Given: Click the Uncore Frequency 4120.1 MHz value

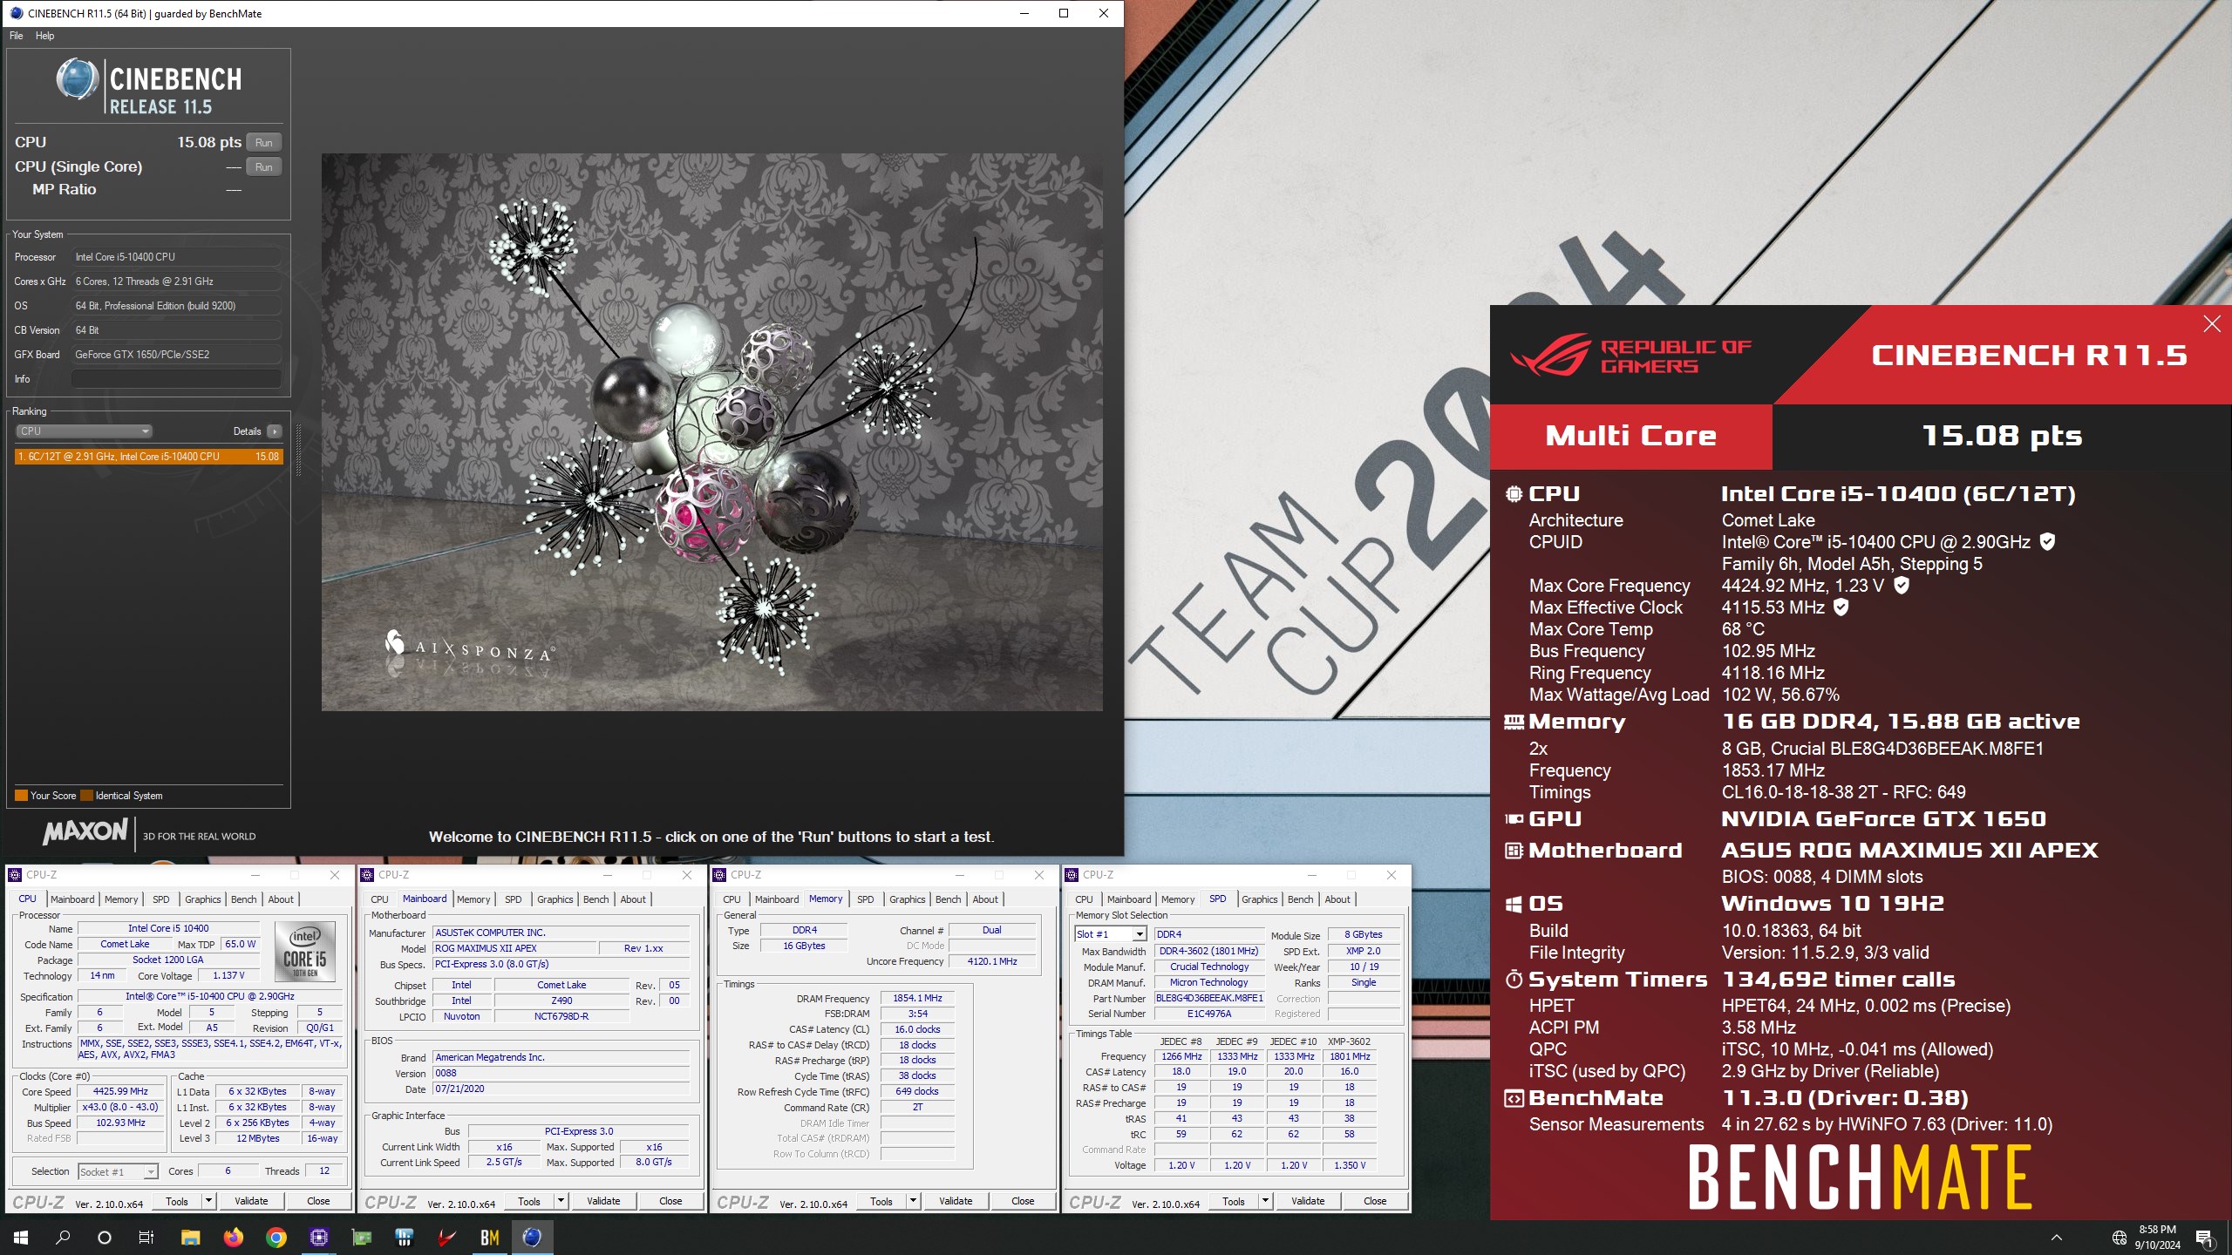Looking at the screenshot, I should (x=992, y=961).
